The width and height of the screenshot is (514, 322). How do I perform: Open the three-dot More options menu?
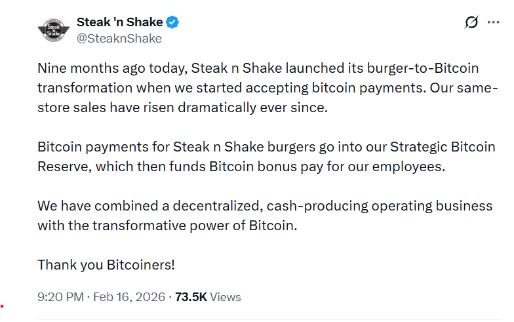click(x=493, y=23)
